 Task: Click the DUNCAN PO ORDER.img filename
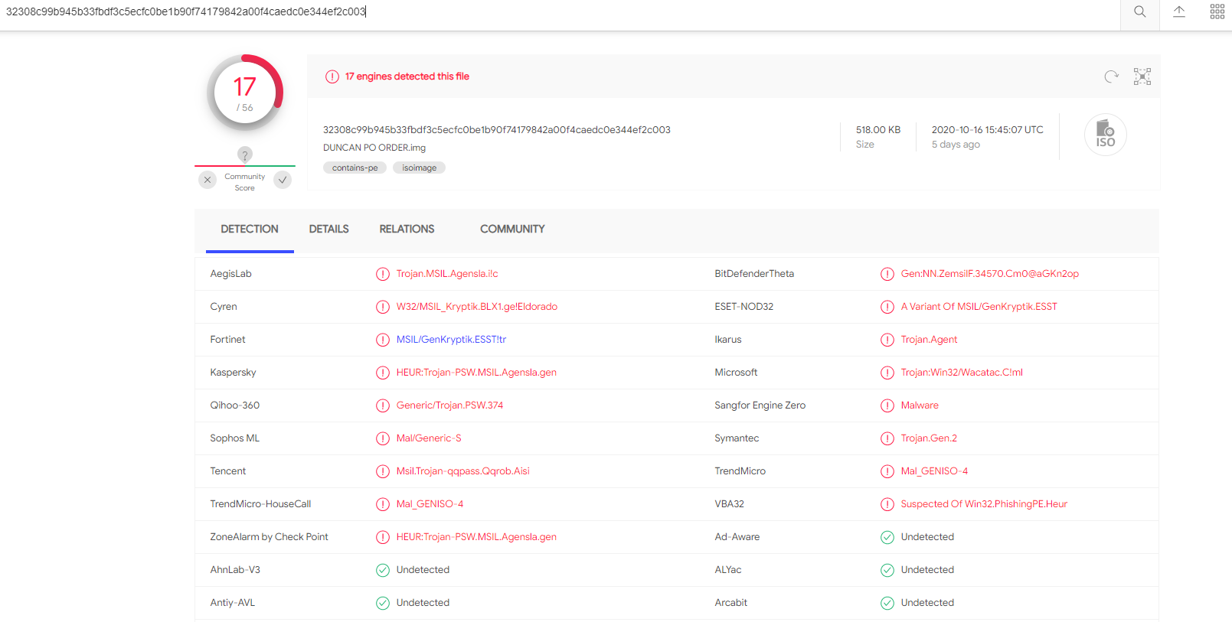pos(374,148)
